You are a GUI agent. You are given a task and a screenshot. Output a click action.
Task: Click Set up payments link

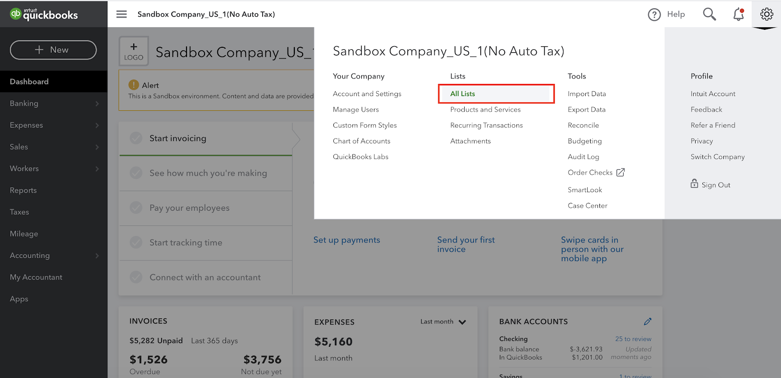pyautogui.click(x=347, y=240)
